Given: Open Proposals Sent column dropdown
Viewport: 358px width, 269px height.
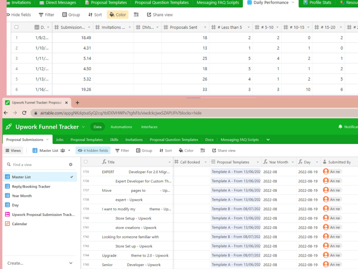Looking at the screenshot, I should point(205,27).
